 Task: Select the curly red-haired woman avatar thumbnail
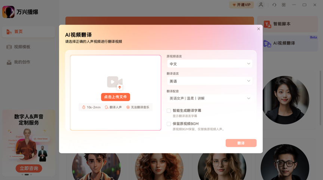pyautogui.click(x=159, y=167)
